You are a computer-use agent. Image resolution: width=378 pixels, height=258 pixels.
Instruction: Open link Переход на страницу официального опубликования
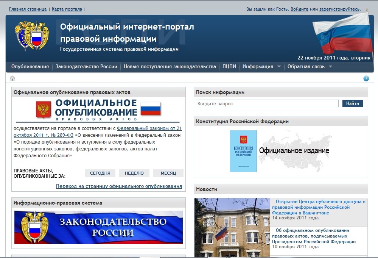pos(119,186)
